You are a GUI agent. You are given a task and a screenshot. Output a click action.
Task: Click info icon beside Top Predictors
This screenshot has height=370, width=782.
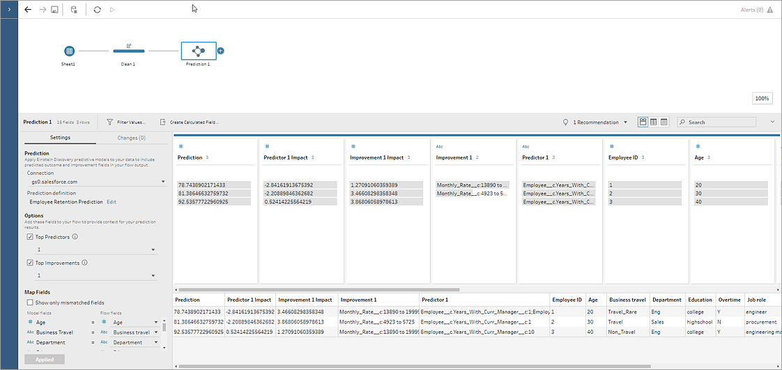(x=75, y=237)
